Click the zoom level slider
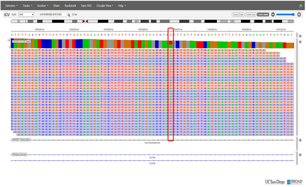 click(x=286, y=15)
